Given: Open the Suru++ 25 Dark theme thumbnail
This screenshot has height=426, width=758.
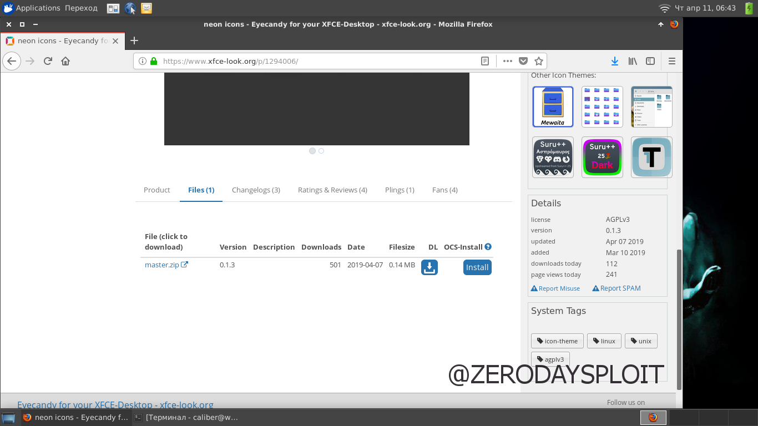Looking at the screenshot, I should [602, 158].
